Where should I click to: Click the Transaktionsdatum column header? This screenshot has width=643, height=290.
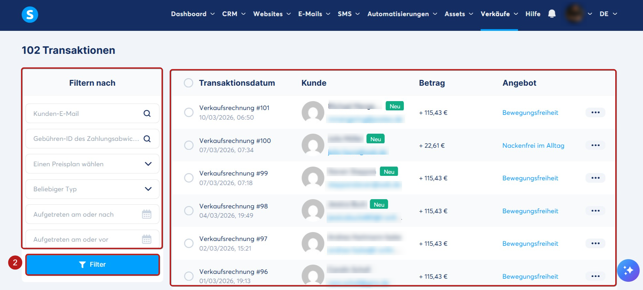point(237,83)
